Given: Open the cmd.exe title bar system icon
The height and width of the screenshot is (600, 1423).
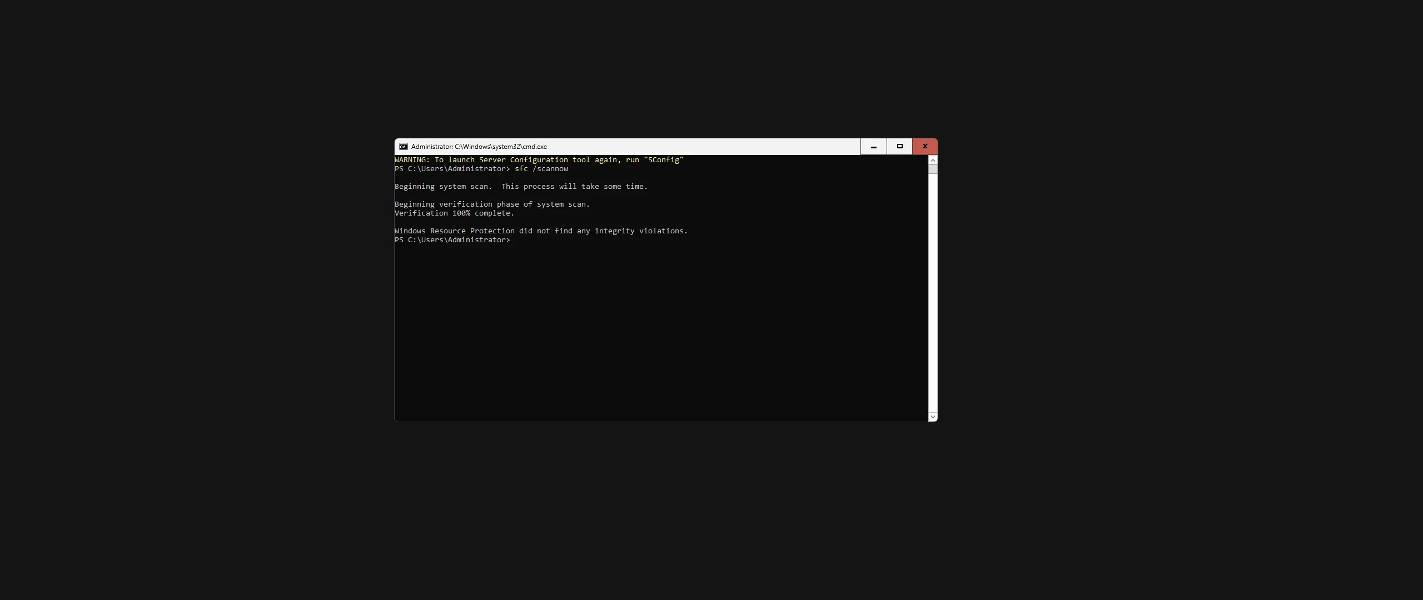Looking at the screenshot, I should (x=404, y=147).
